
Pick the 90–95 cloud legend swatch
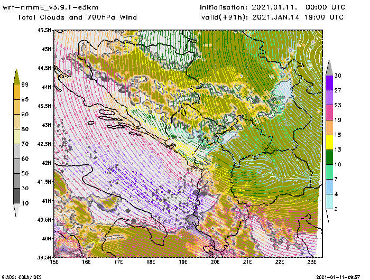(x=17, y=107)
